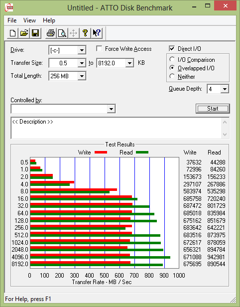Screen dimensions: 240x307
Task: Click the status bar help text
Action: click(x=28, y=299)
